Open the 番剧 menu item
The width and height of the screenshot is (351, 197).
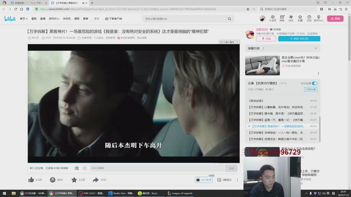click(34, 19)
